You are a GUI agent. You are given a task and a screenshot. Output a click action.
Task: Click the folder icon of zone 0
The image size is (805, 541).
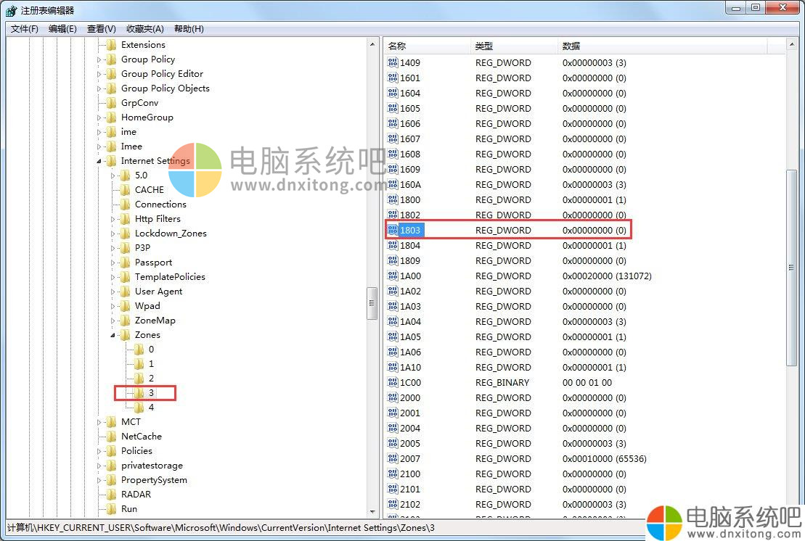[x=139, y=350]
